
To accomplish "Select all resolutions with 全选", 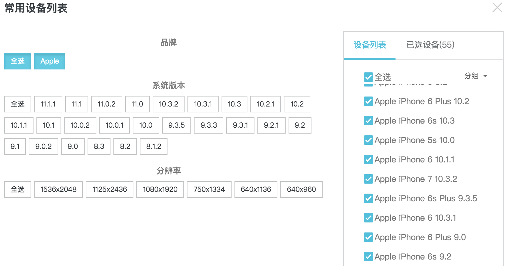I will click(18, 189).
